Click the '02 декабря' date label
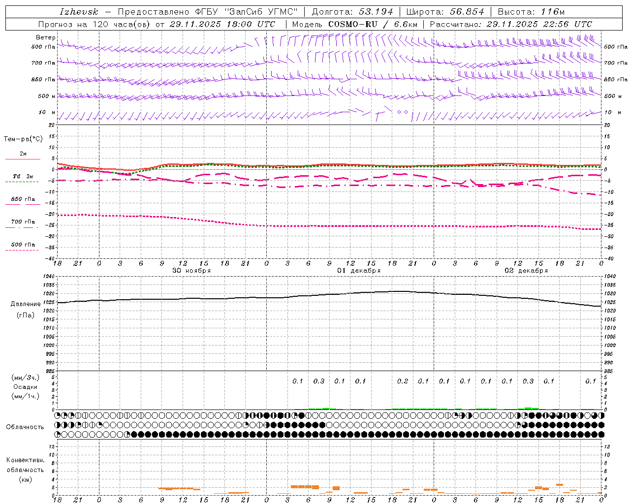Screen dimensions: 630x504 click(x=526, y=271)
